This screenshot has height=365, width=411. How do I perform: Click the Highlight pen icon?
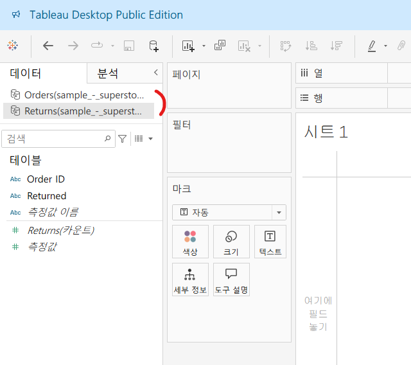pyautogui.click(x=372, y=46)
